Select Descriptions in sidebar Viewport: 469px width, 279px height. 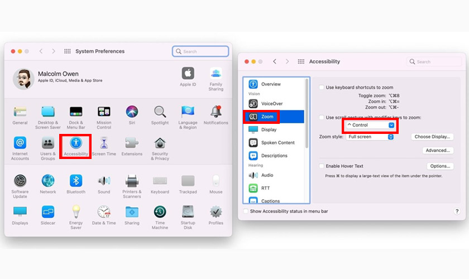274,156
